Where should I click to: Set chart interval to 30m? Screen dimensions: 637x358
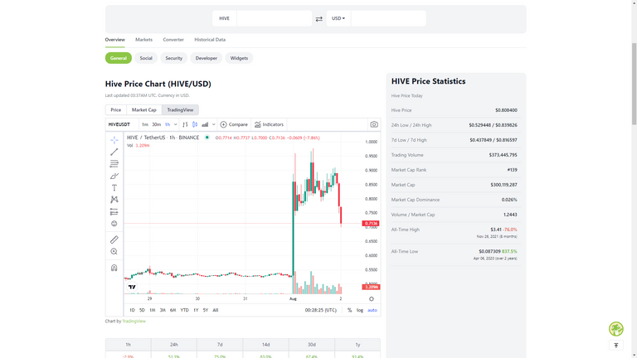[x=157, y=124]
